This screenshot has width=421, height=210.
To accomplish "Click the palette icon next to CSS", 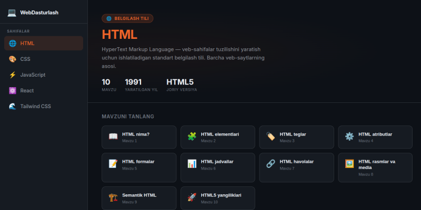I will (x=12, y=59).
